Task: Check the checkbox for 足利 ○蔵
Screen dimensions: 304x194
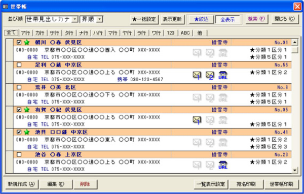Action: tap(19, 64)
